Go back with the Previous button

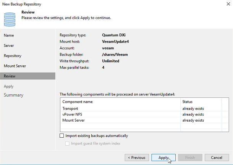136,157
